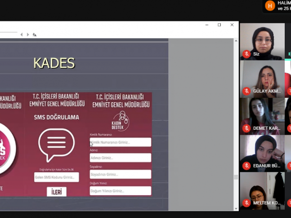Click the Doğrulama İçin Kalan Süre timer text
This screenshot has width=291, height=218.
click(x=56, y=170)
